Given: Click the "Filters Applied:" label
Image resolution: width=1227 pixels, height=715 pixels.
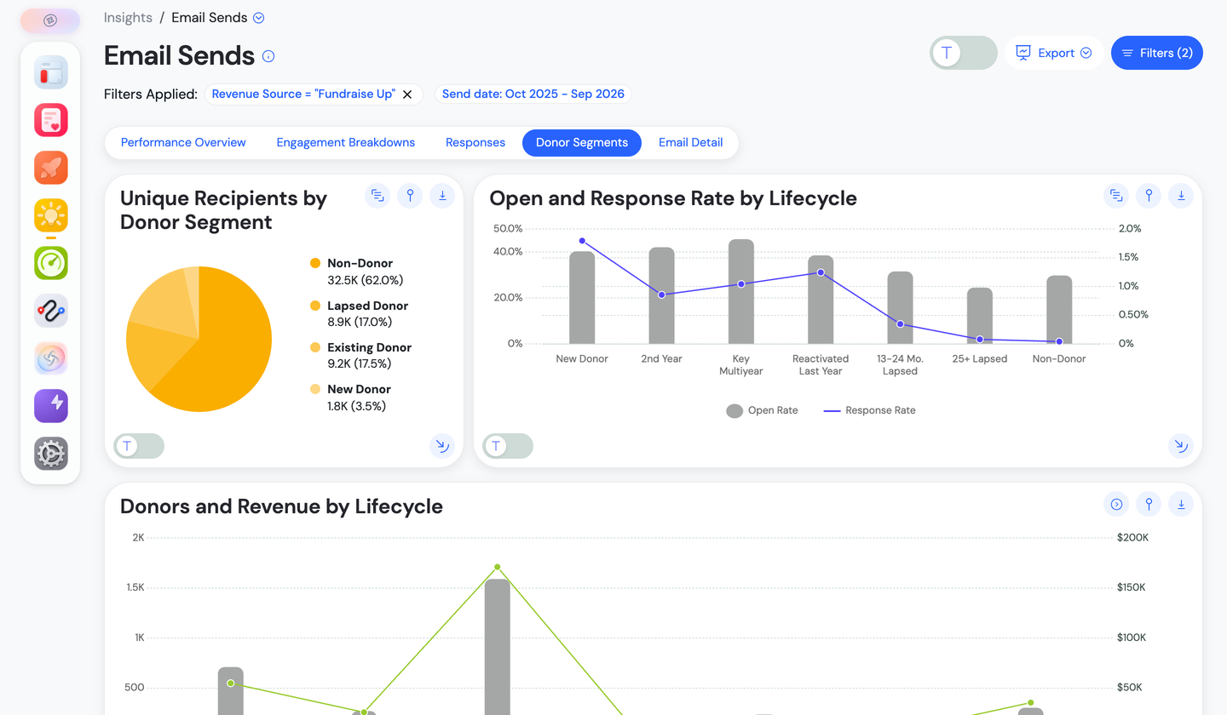Looking at the screenshot, I should [151, 94].
